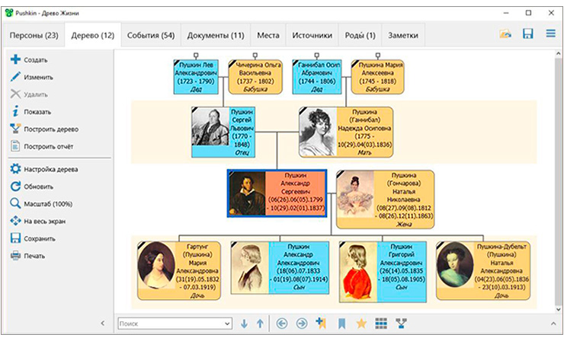Click the tree structure icon in bottom toolbar
The image size is (564, 341).
tap(402, 323)
